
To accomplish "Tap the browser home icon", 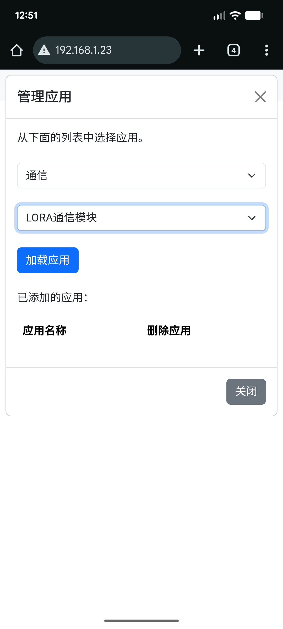I will point(17,50).
